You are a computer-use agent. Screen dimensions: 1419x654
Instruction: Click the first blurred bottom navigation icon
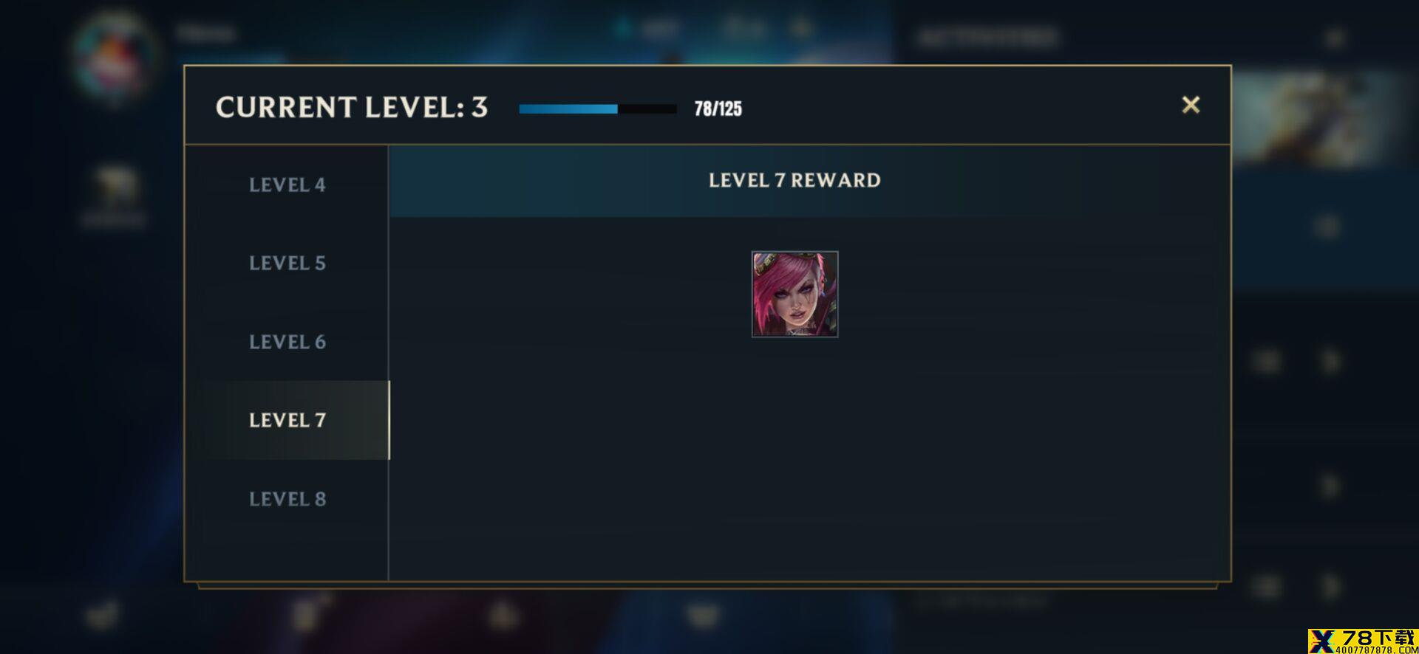click(101, 614)
